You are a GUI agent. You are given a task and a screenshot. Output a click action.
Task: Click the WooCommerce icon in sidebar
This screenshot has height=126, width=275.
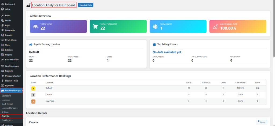pos(2,66)
